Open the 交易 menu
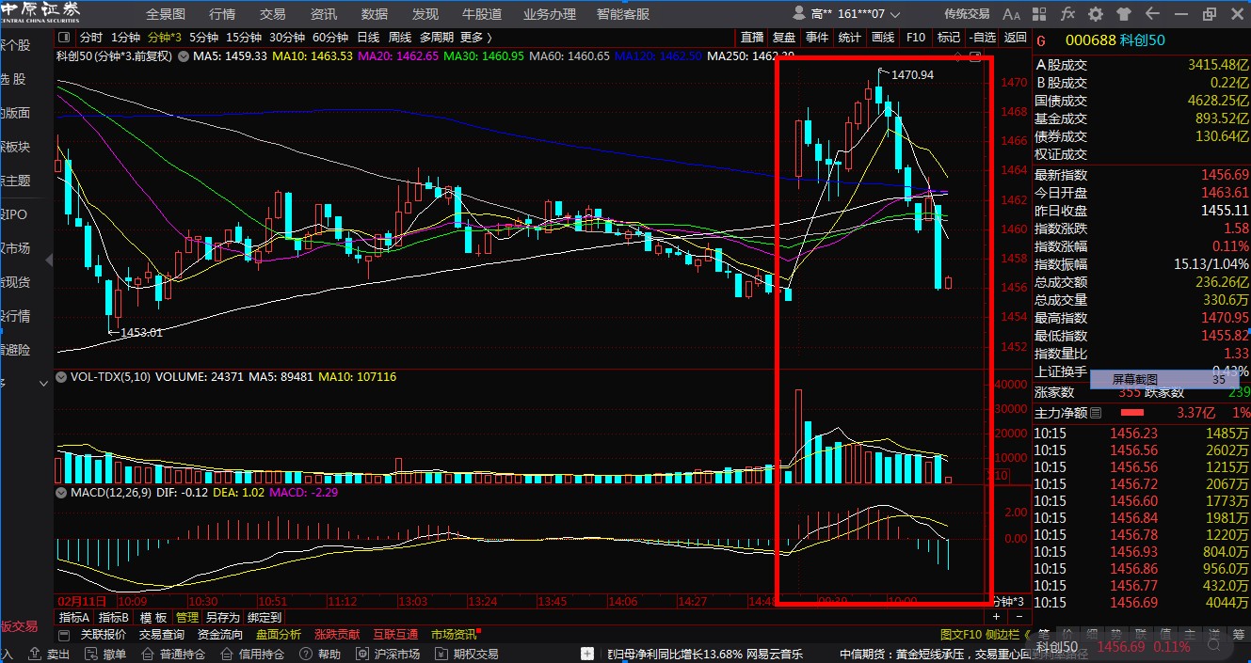The height and width of the screenshot is (663, 1251). [x=273, y=14]
